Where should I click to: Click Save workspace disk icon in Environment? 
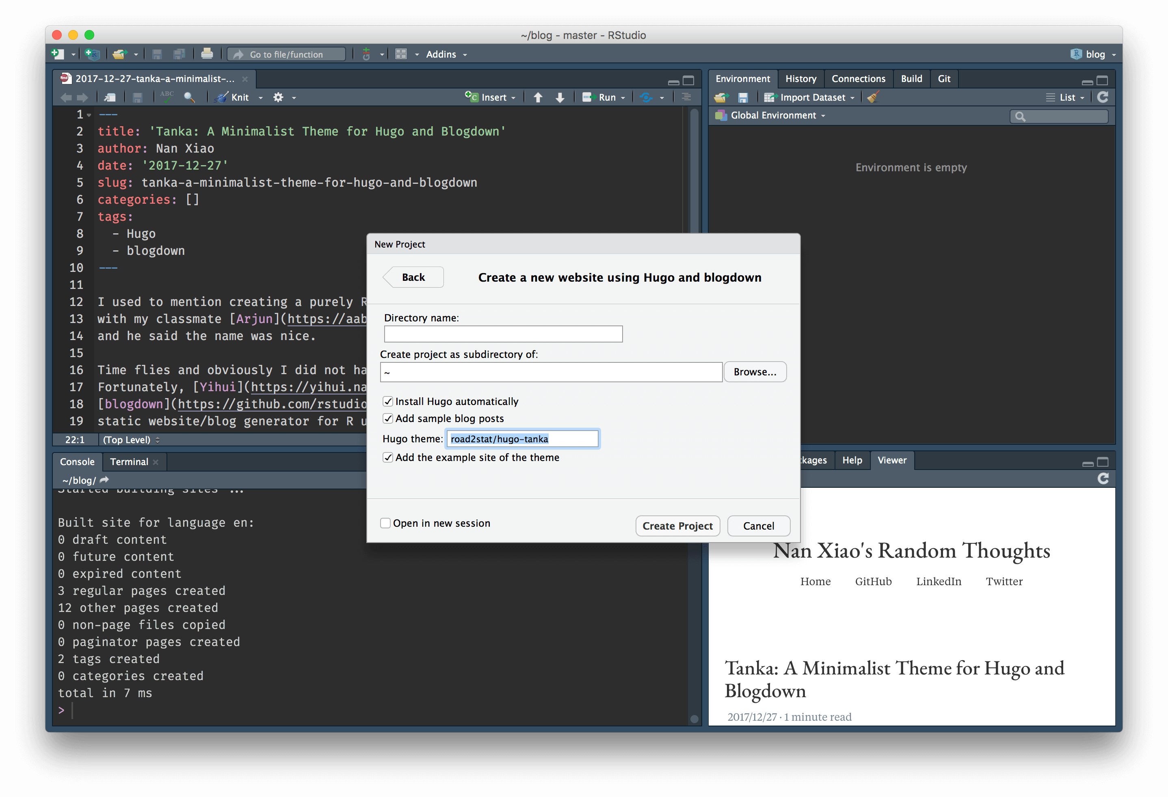pyautogui.click(x=743, y=97)
